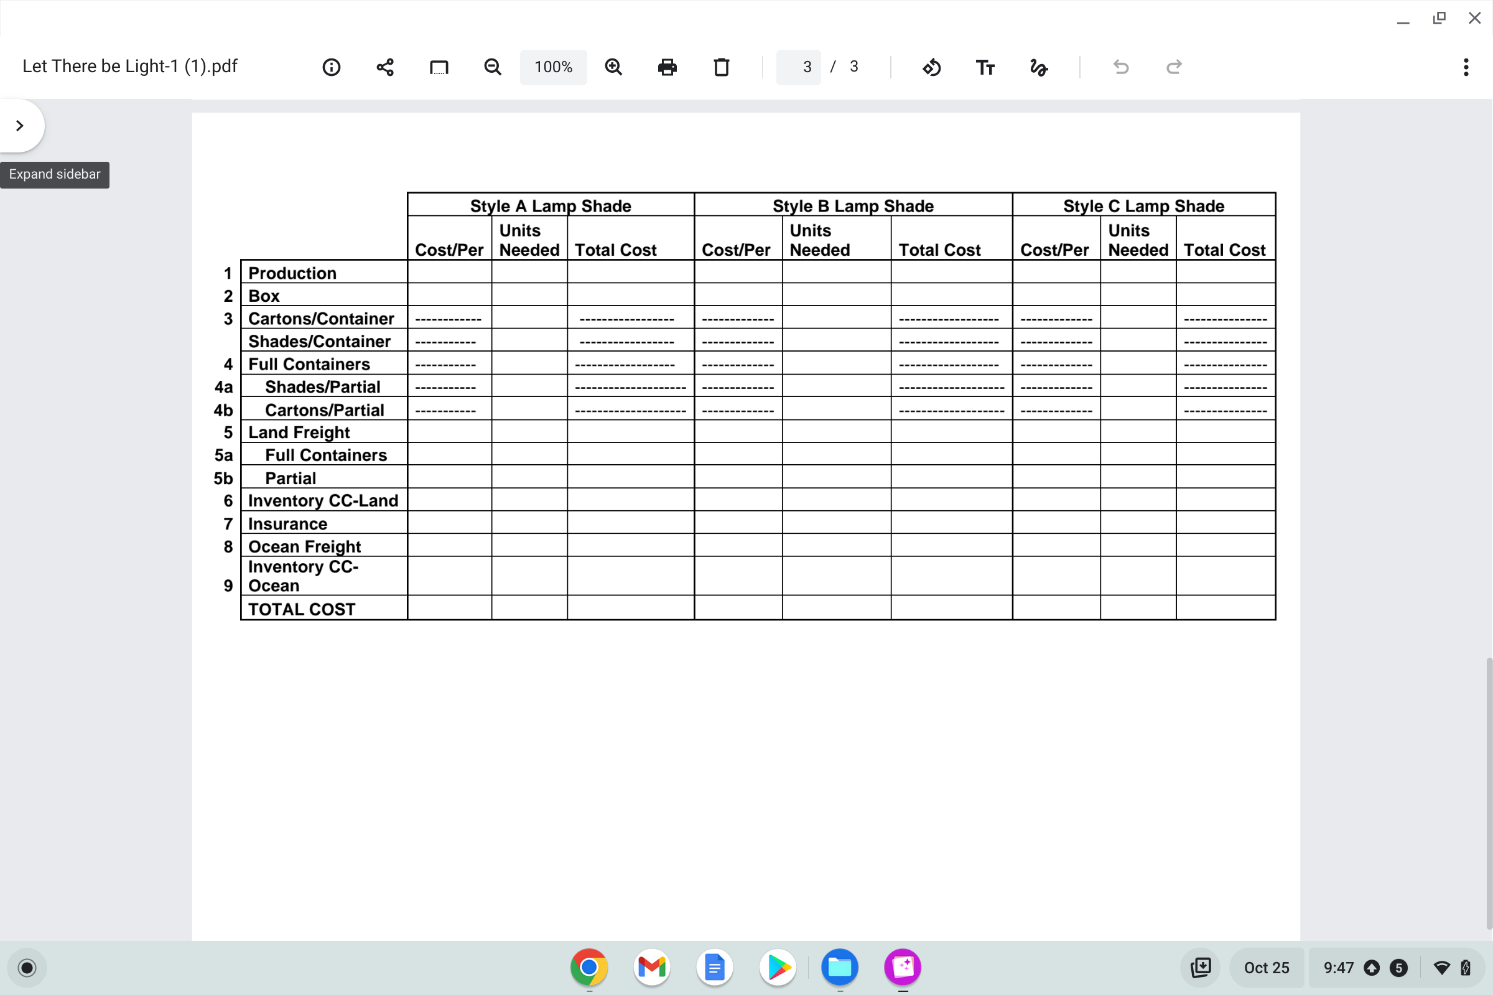Zoom out the PDF
Image resolution: width=1493 pixels, height=995 pixels.
493,67
